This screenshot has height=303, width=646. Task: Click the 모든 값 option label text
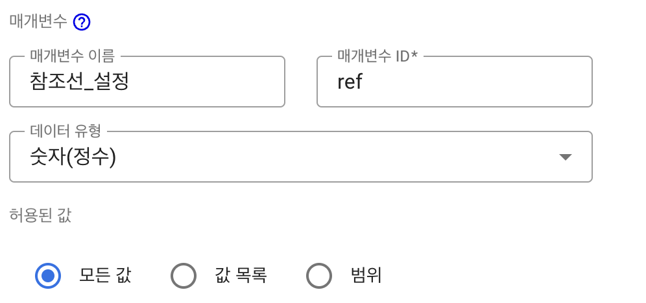tap(105, 276)
